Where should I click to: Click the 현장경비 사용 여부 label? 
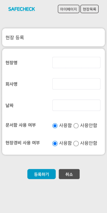click(23, 143)
